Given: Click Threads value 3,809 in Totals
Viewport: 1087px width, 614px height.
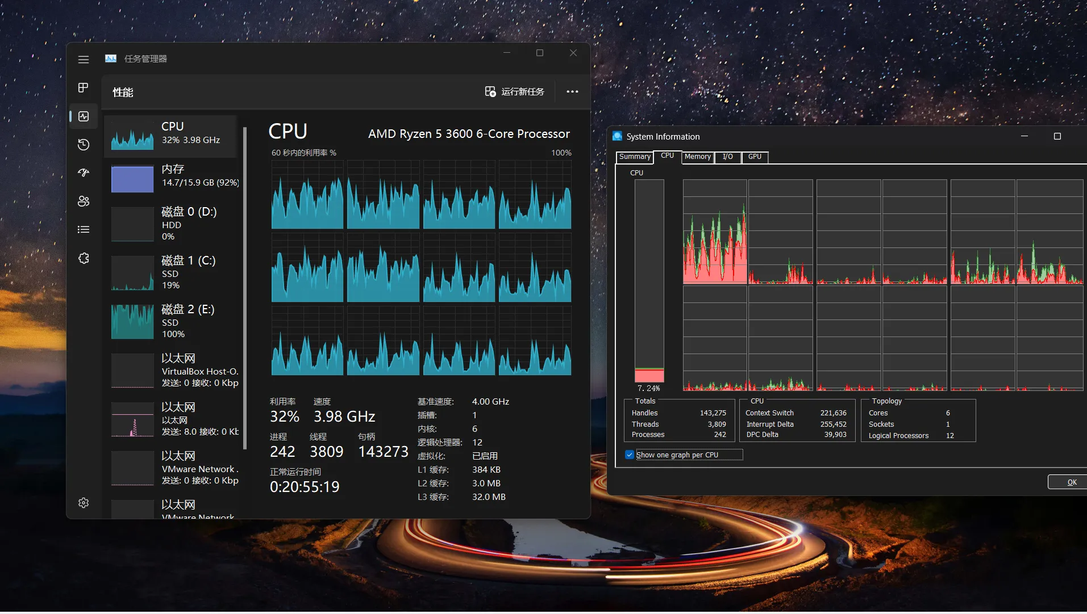Looking at the screenshot, I should point(717,424).
